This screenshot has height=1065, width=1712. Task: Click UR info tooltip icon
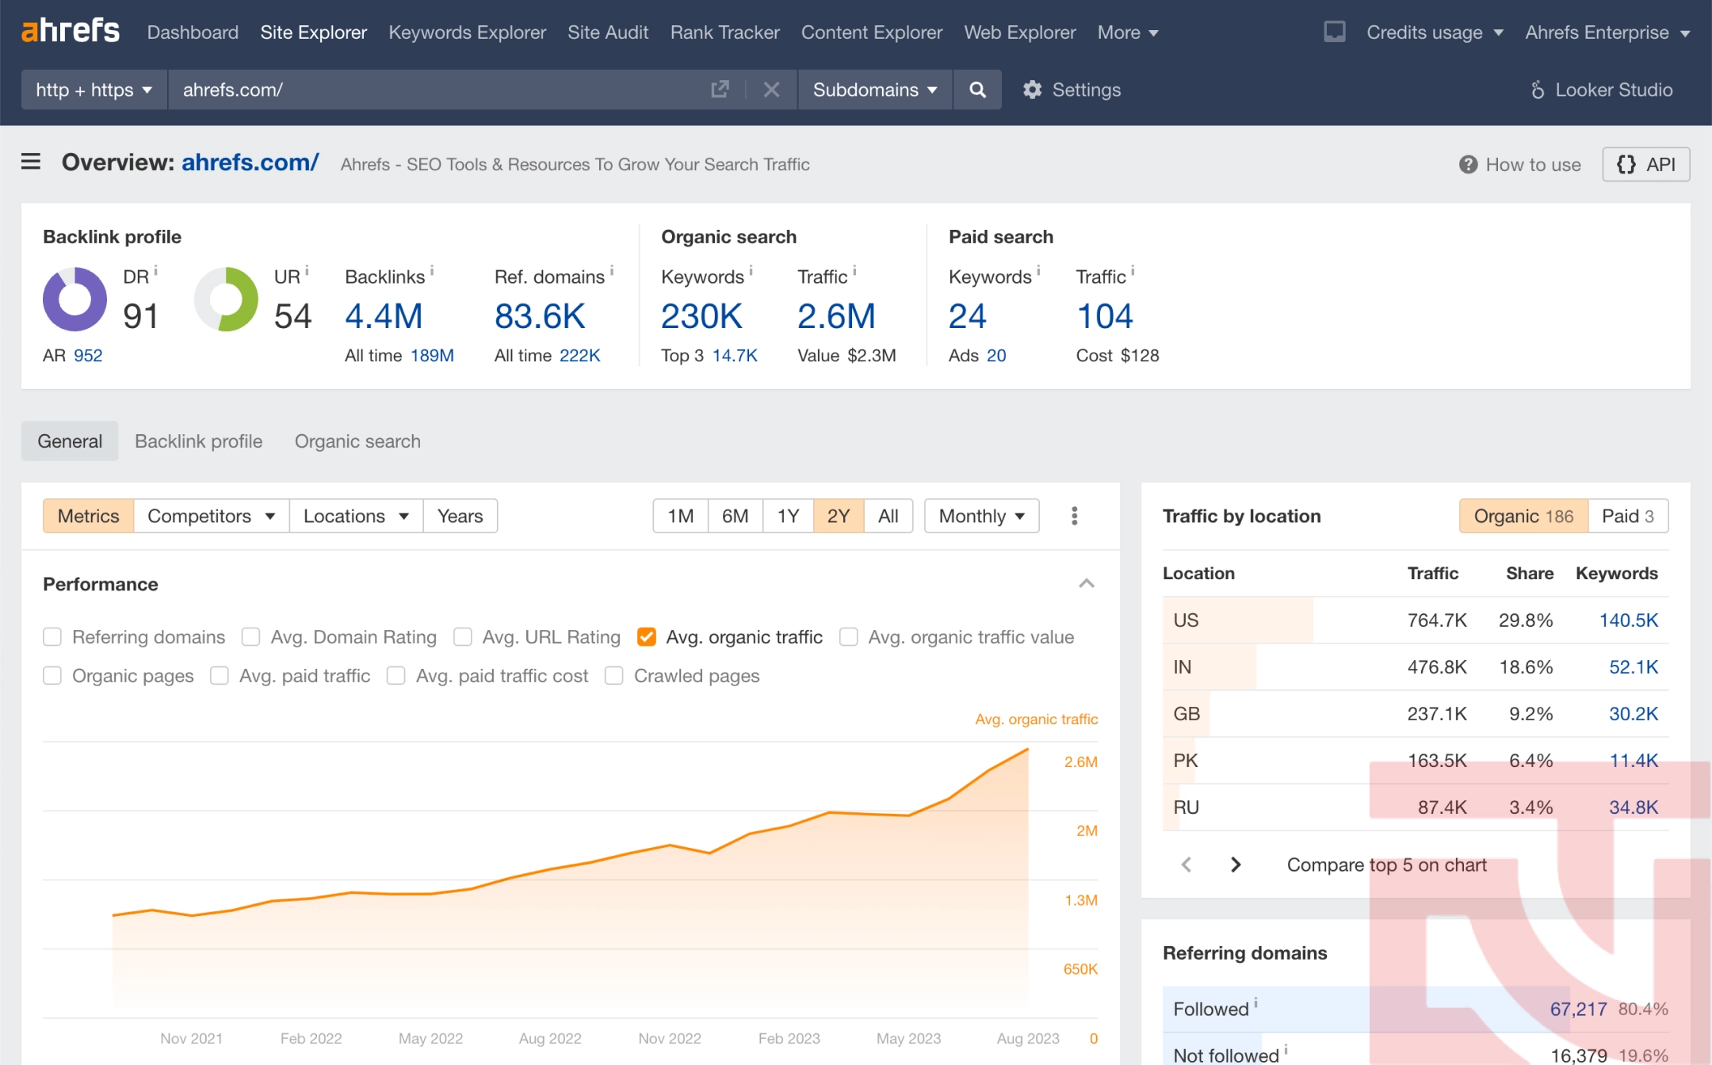coord(307,271)
